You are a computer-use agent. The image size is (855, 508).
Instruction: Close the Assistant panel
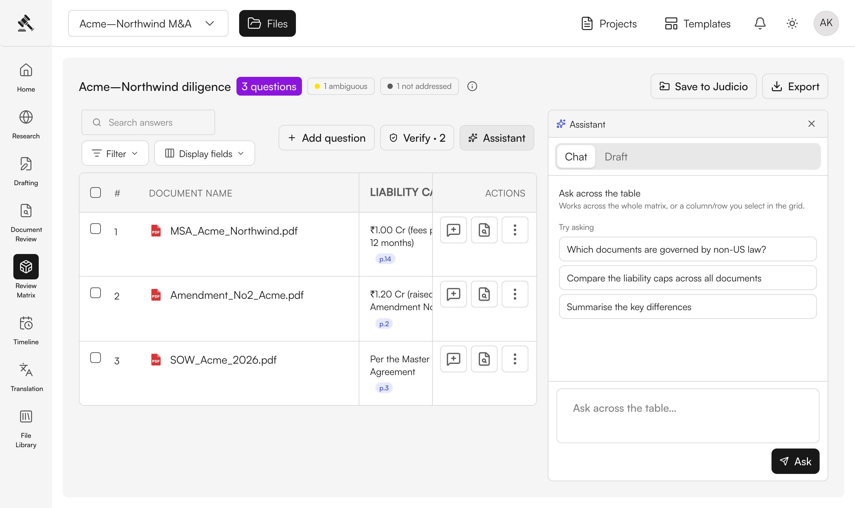(x=811, y=124)
